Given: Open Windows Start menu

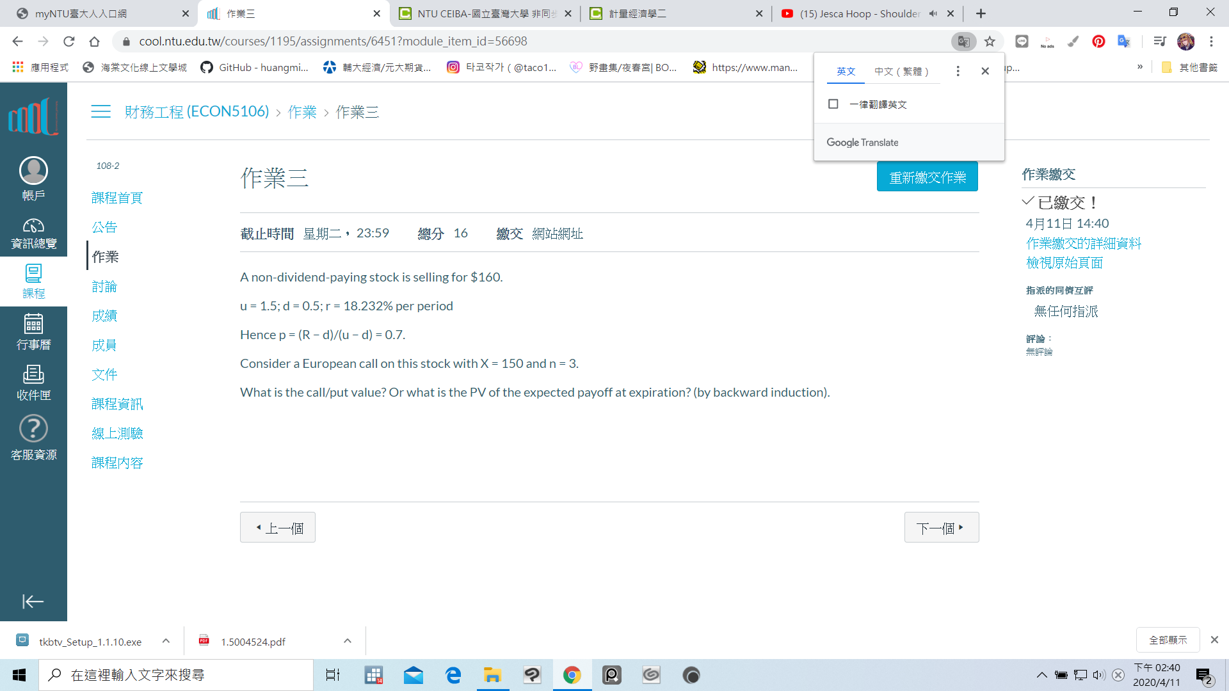Looking at the screenshot, I should point(19,675).
